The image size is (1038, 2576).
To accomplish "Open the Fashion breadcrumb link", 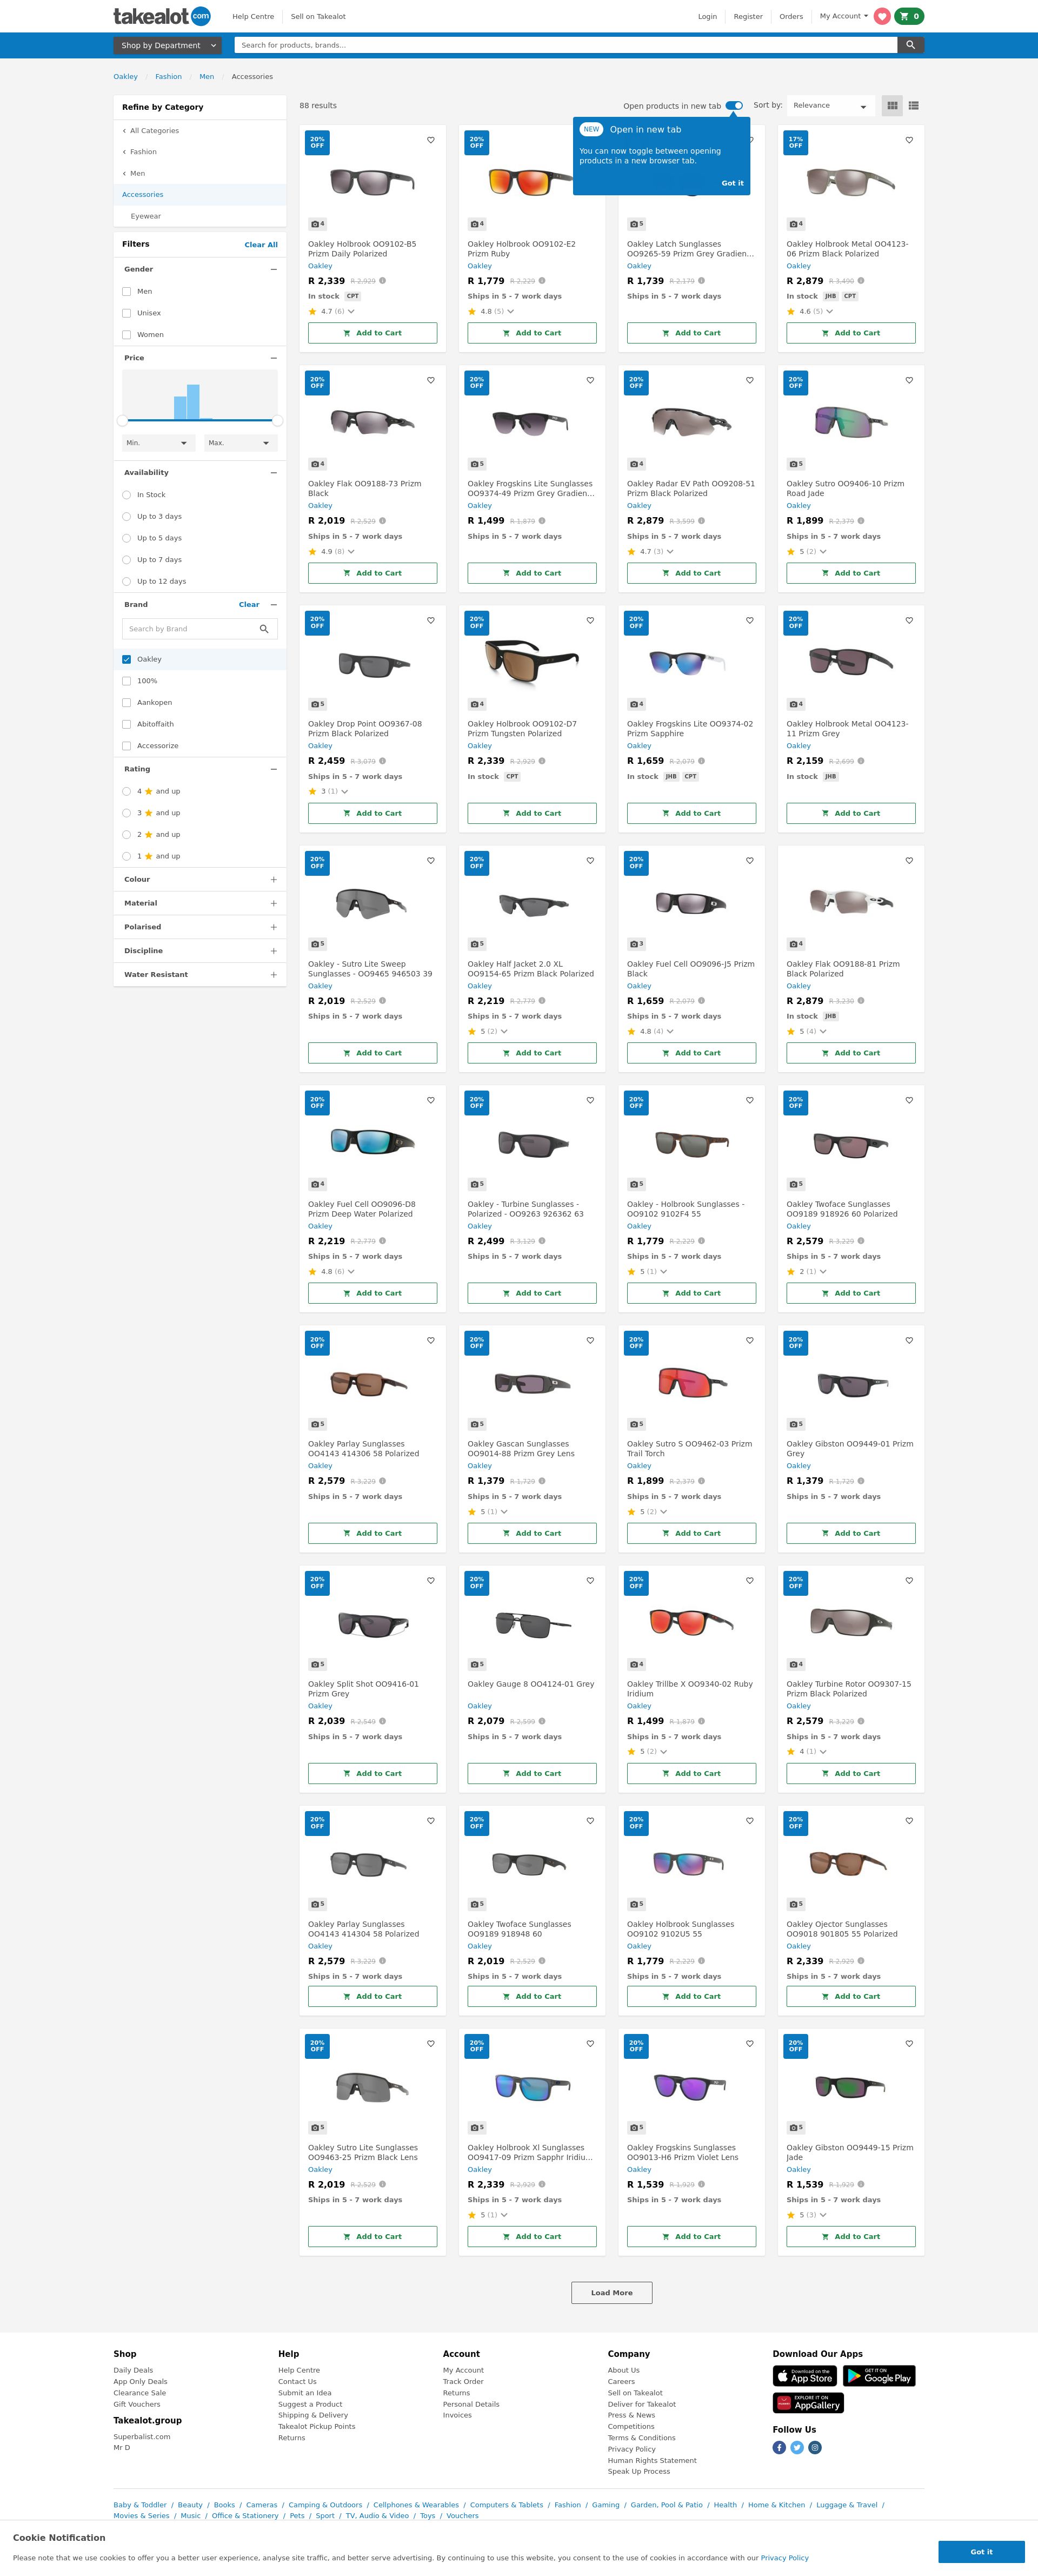I will [x=169, y=77].
